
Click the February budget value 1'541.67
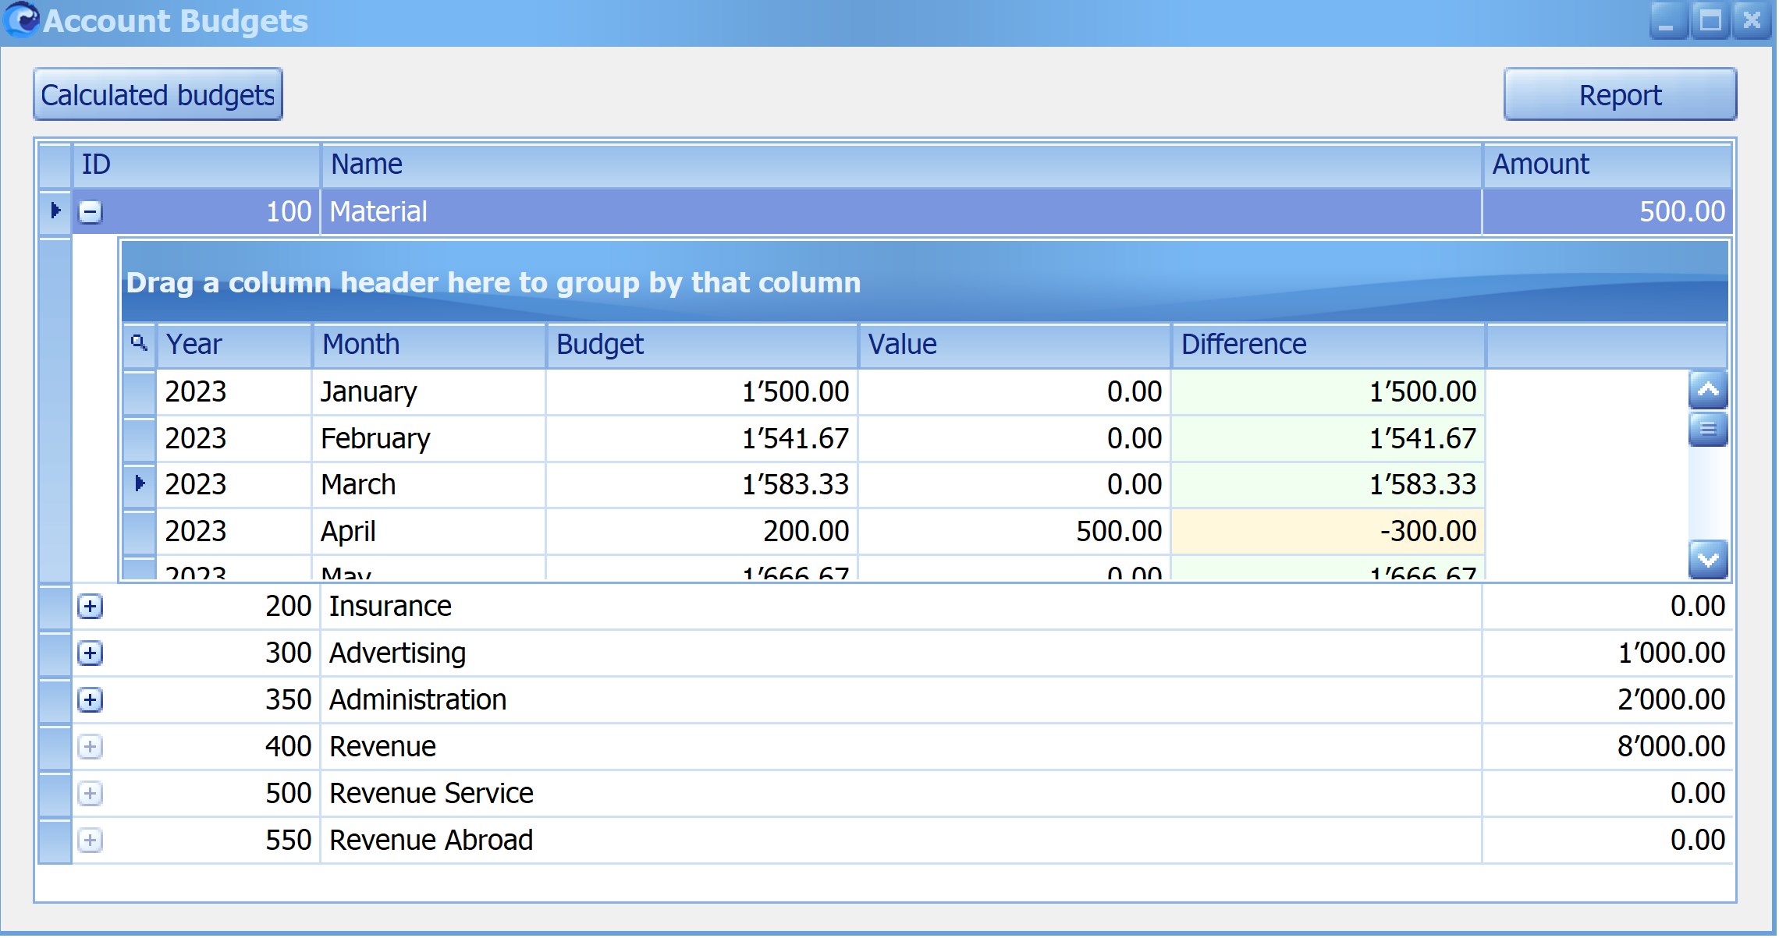tap(702, 438)
